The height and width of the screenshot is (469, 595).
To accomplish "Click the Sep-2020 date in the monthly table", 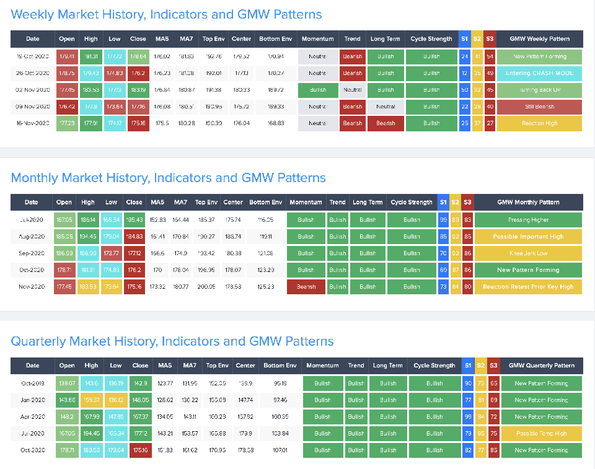I will pyautogui.click(x=32, y=253).
